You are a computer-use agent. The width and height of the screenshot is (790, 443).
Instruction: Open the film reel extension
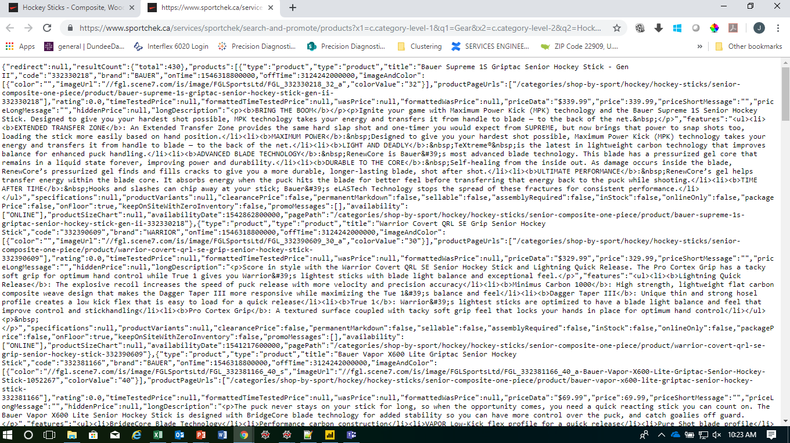640,28
